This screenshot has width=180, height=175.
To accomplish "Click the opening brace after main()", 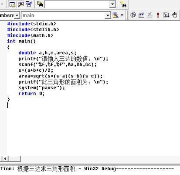I will 8,47.
